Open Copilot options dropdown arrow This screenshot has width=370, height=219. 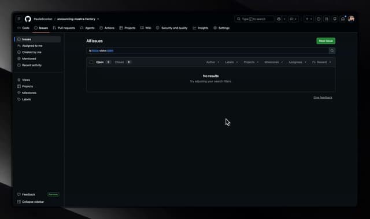[x=284, y=19]
